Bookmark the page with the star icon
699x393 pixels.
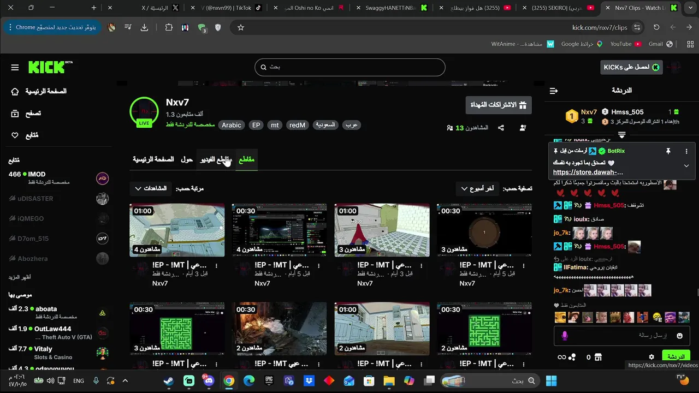240,27
